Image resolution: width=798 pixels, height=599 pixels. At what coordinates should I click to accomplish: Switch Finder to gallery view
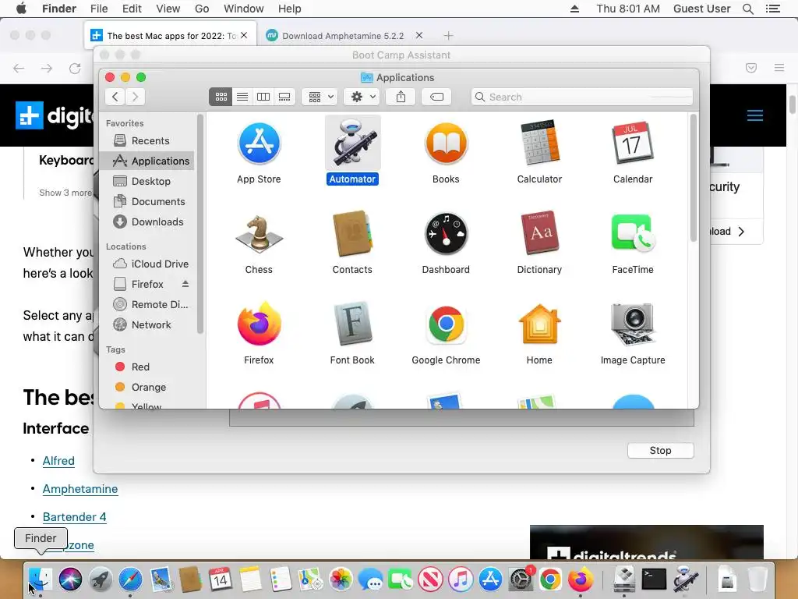(284, 97)
